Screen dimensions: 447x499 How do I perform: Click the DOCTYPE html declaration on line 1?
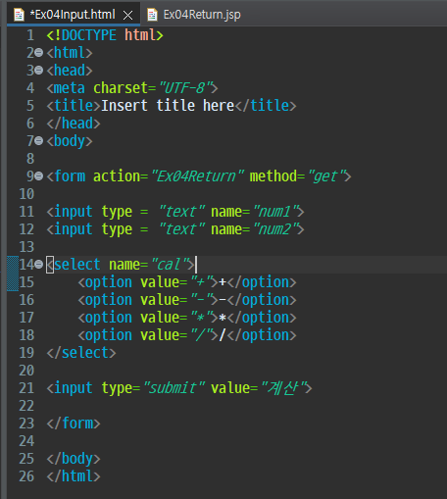click(x=105, y=35)
